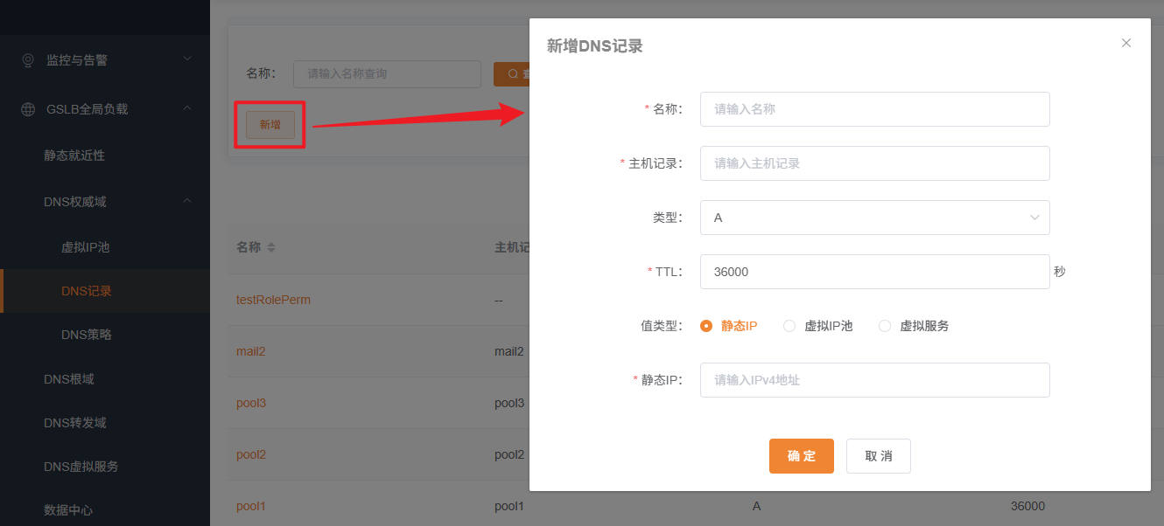Click the 确定 button to confirm
Viewport: 1164px width, 526px height.
[x=801, y=456]
